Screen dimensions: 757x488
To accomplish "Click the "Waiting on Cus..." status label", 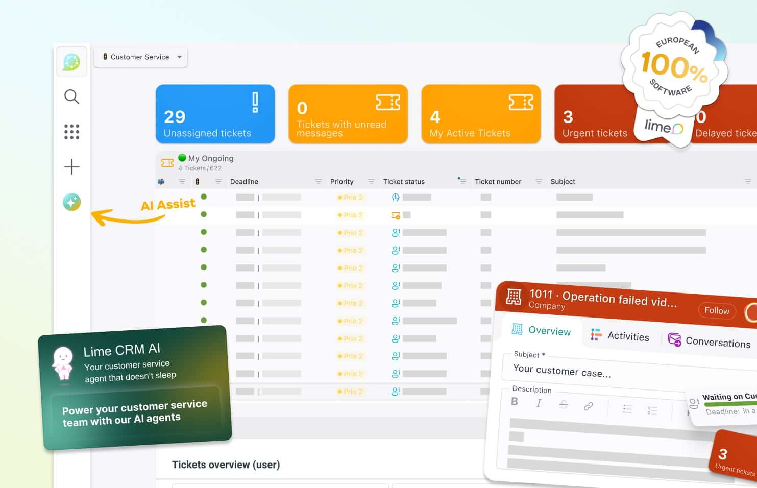I will point(729,397).
